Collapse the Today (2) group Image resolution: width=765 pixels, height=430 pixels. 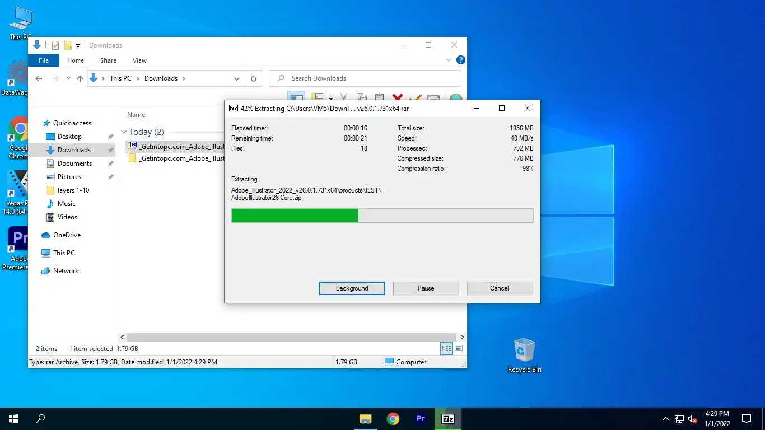tap(124, 132)
